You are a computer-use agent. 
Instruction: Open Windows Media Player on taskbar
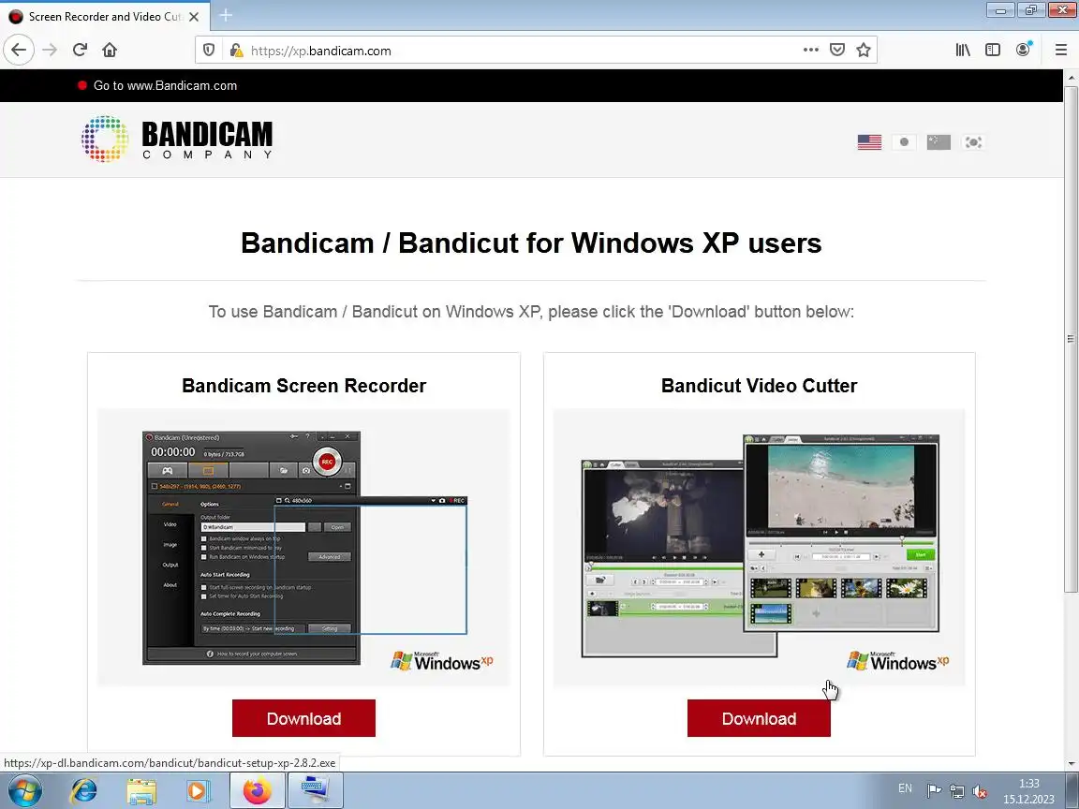pyautogui.click(x=197, y=790)
